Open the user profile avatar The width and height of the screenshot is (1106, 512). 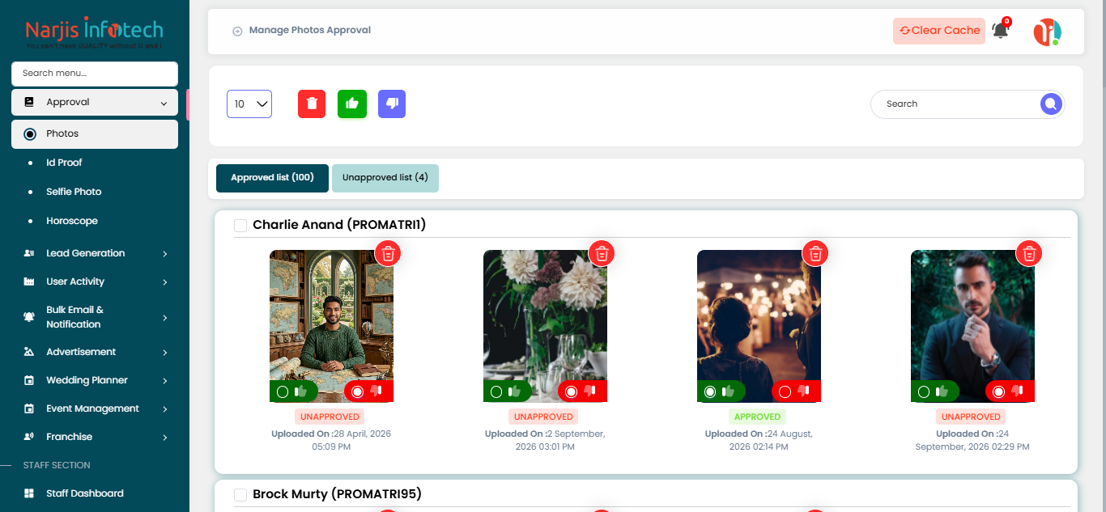[1047, 32]
